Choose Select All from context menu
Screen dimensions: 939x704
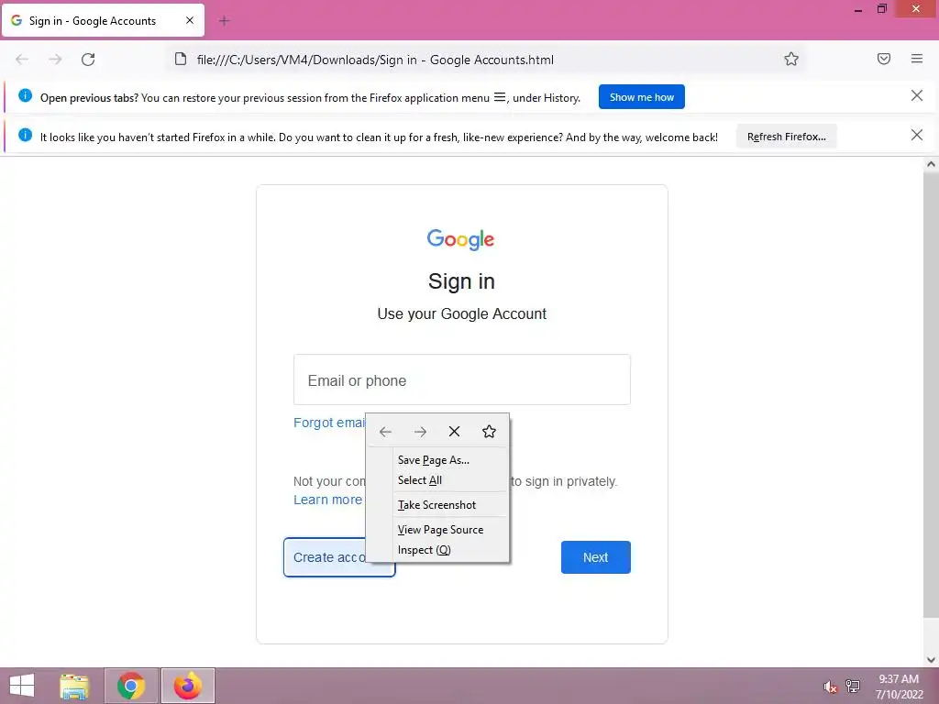click(437, 480)
